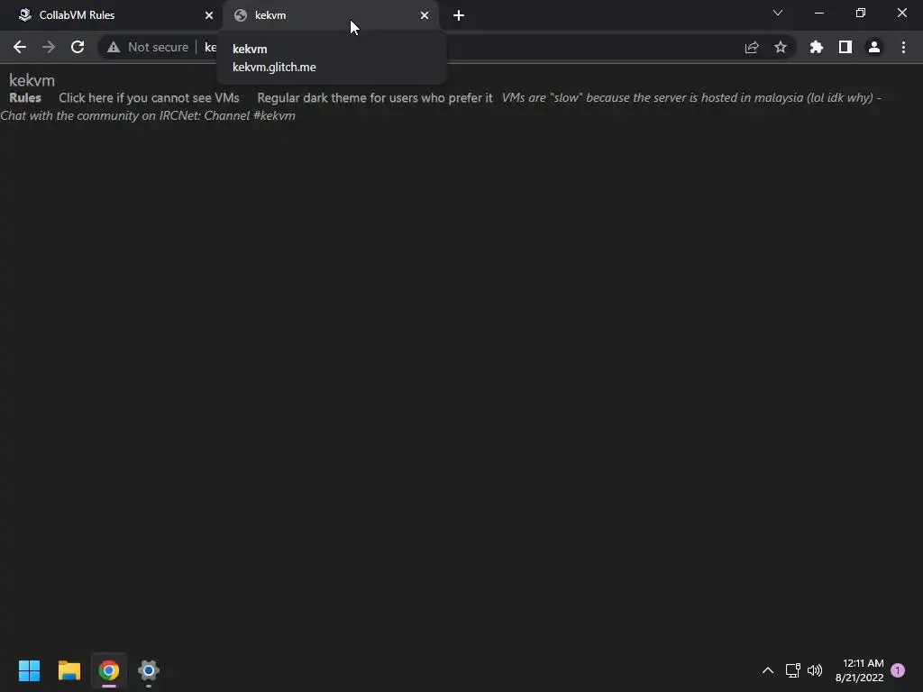Switch to the CollabVM Rules tab
Screen dimensions: 923x692
(x=111, y=15)
